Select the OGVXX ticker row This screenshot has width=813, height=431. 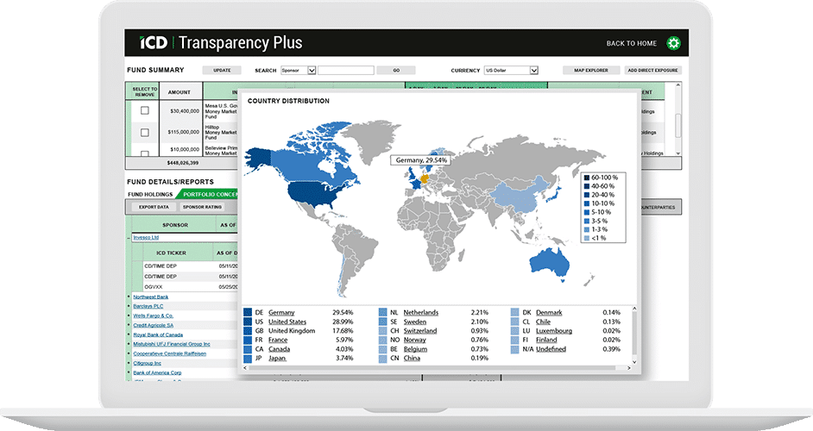[x=190, y=286]
